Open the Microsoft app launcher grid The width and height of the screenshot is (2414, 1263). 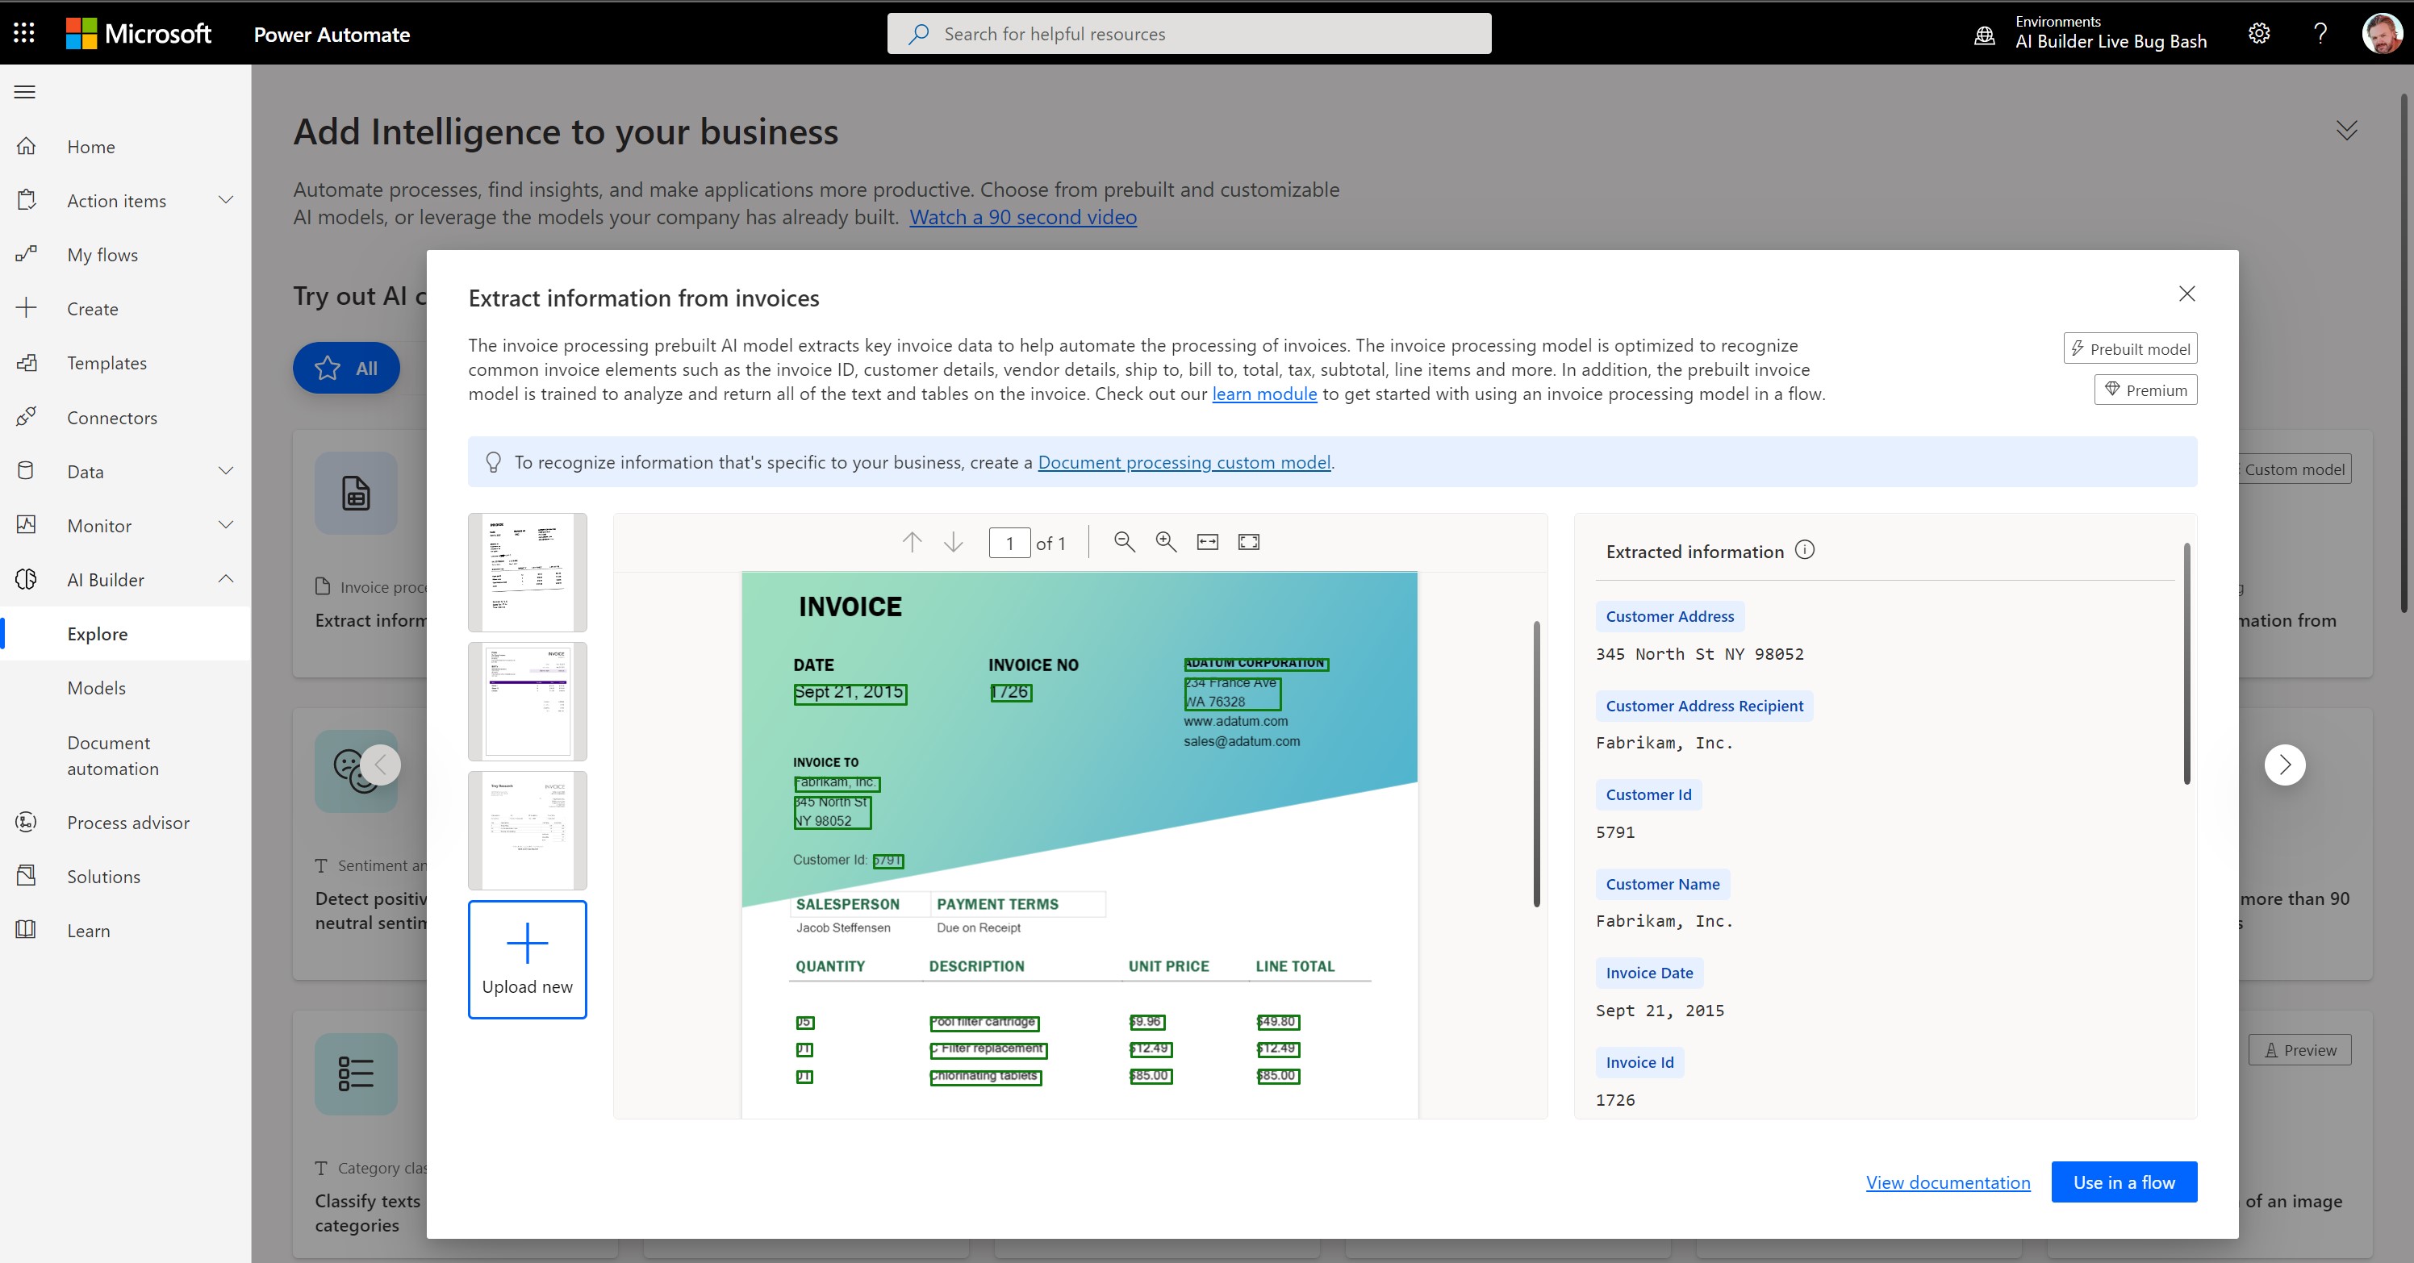click(24, 34)
